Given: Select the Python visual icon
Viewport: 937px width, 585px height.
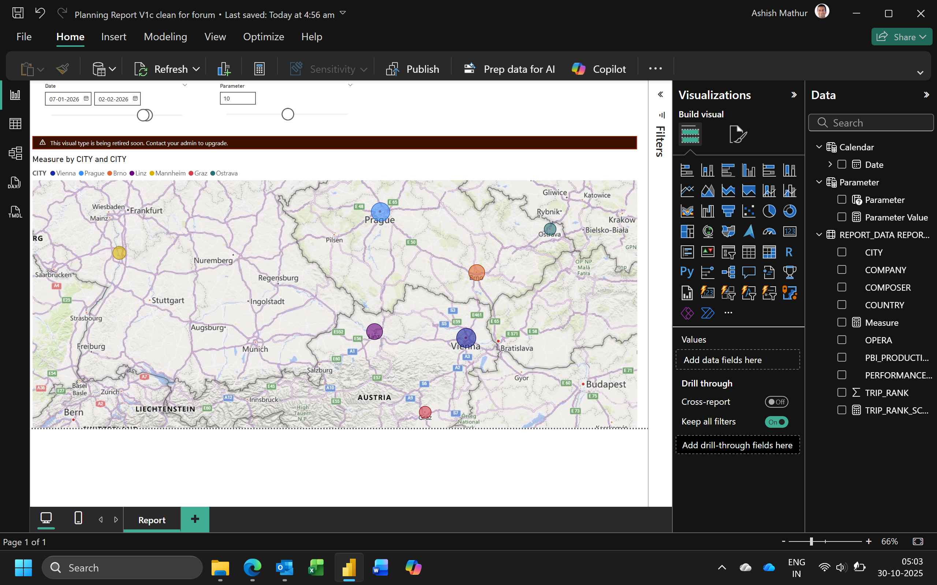Looking at the screenshot, I should tap(687, 272).
